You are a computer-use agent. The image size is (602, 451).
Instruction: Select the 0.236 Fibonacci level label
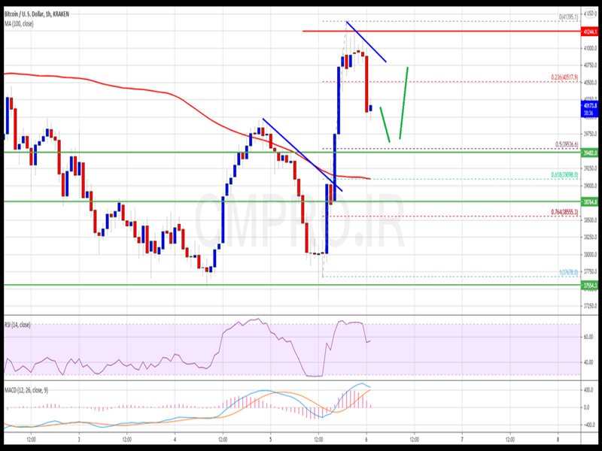(563, 77)
